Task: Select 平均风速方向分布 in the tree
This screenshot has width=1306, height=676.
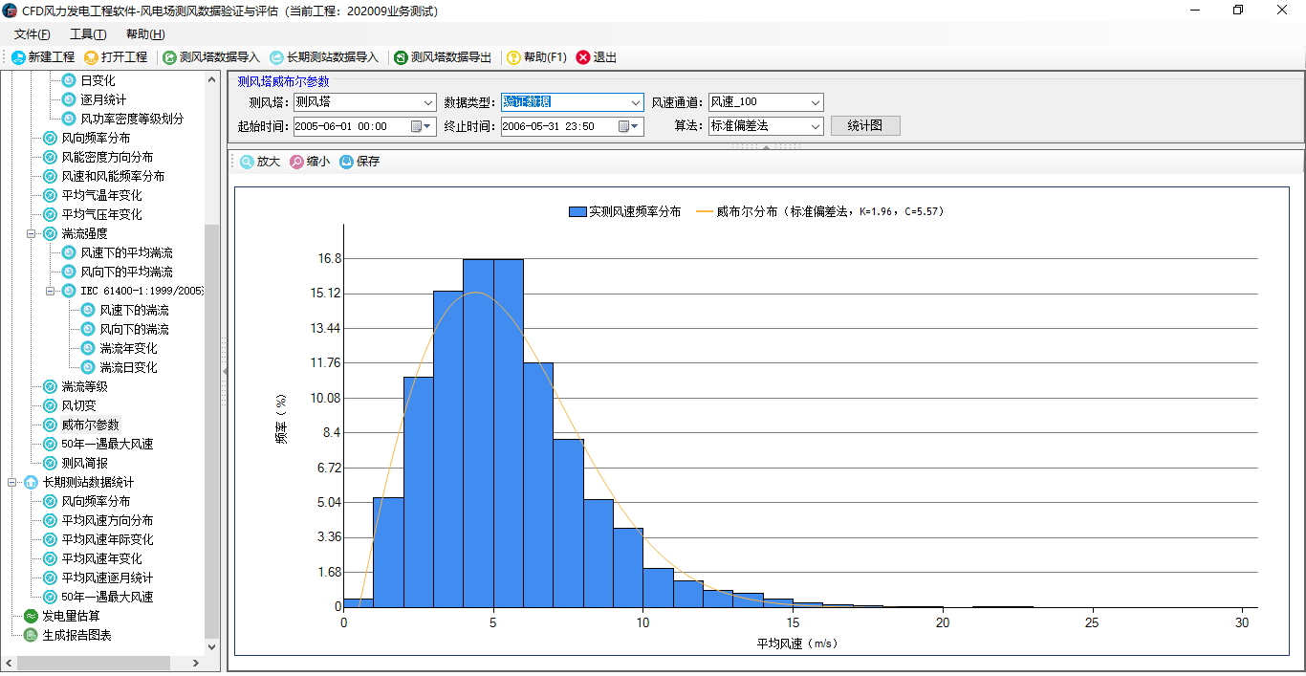Action: tap(107, 520)
